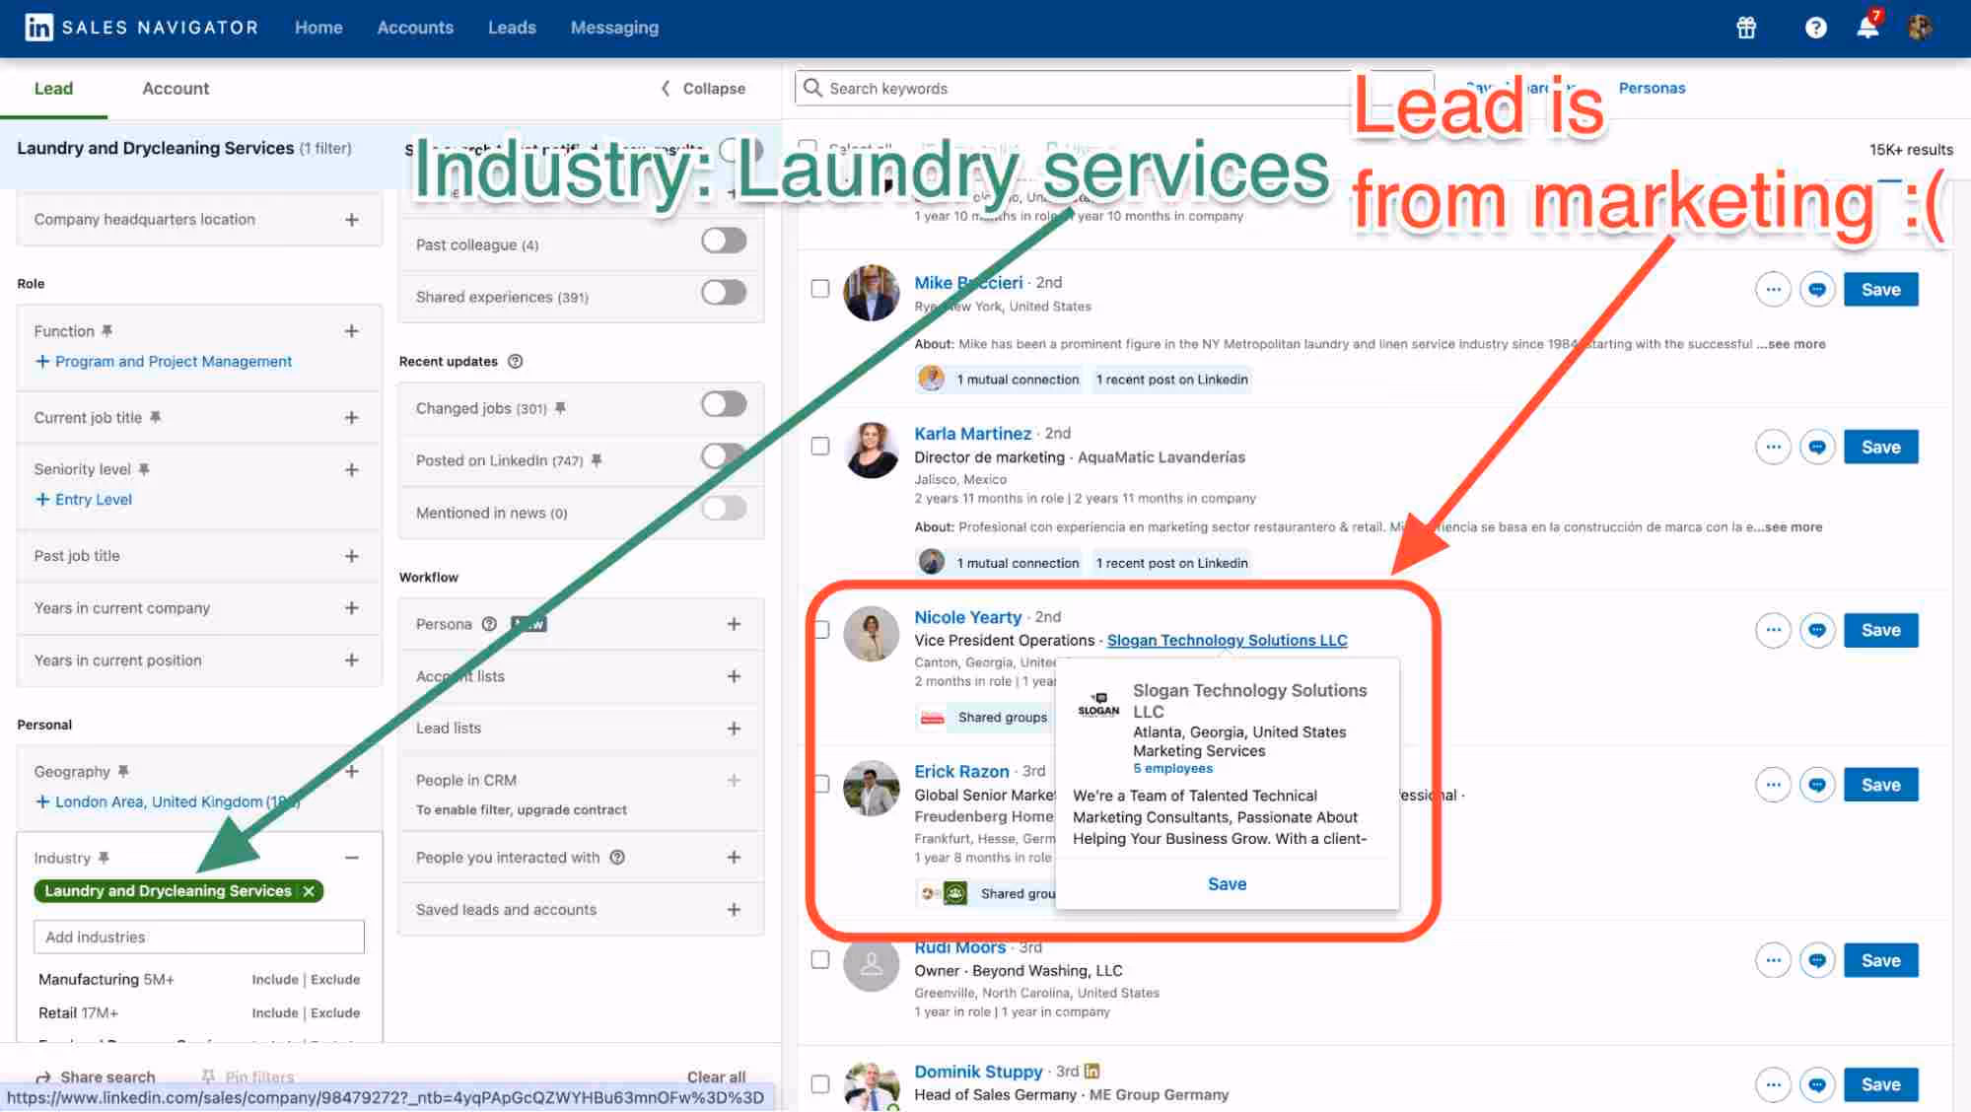The width and height of the screenshot is (1971, 1112).
Task: Open the Leads menu in top navigation
Action: pos(511,27)
